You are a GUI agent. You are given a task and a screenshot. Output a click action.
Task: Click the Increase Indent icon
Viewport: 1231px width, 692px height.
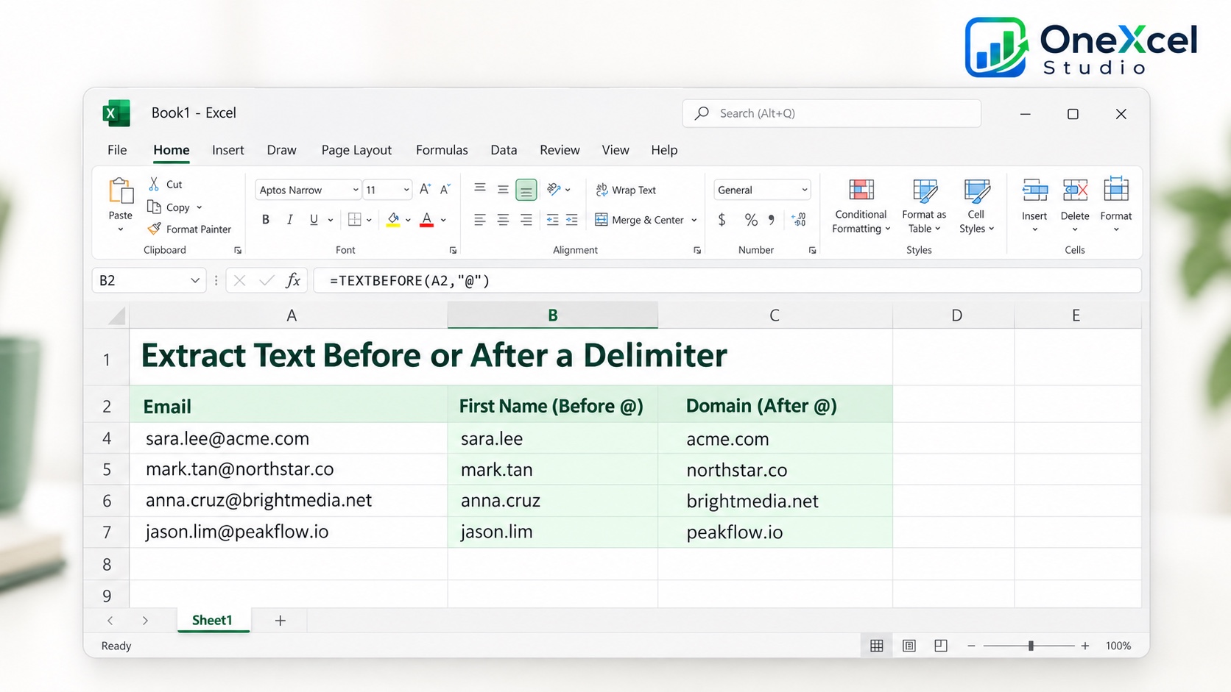[x=571, y=219]
